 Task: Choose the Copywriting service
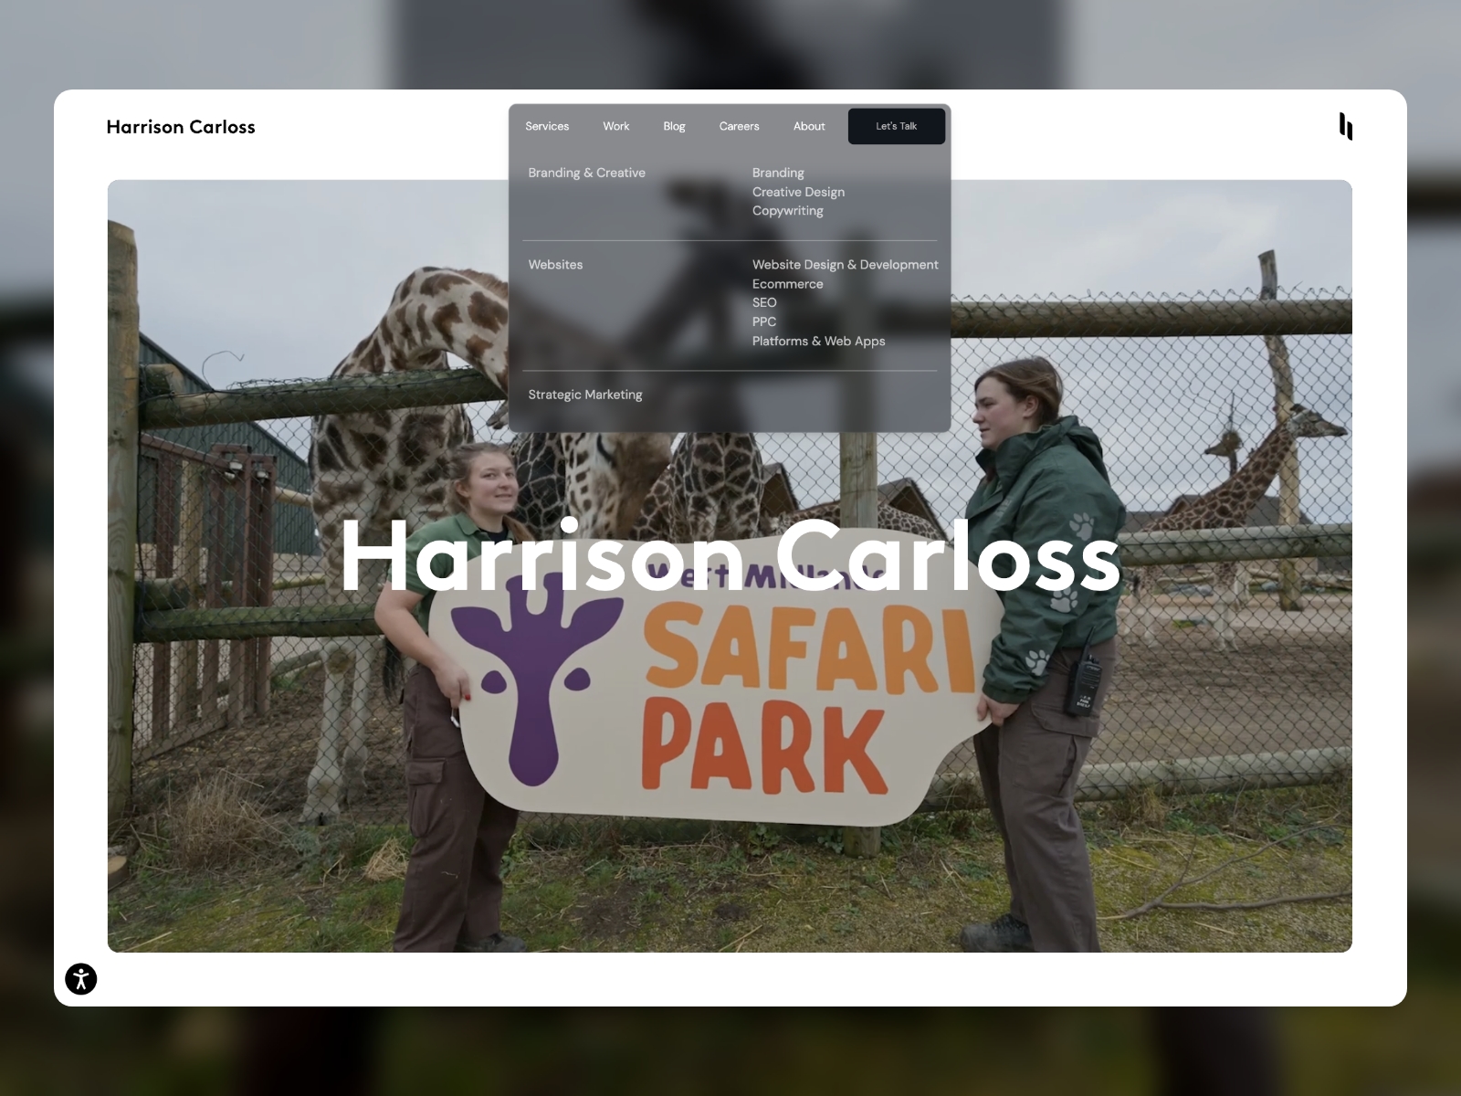tap(788, 211)
